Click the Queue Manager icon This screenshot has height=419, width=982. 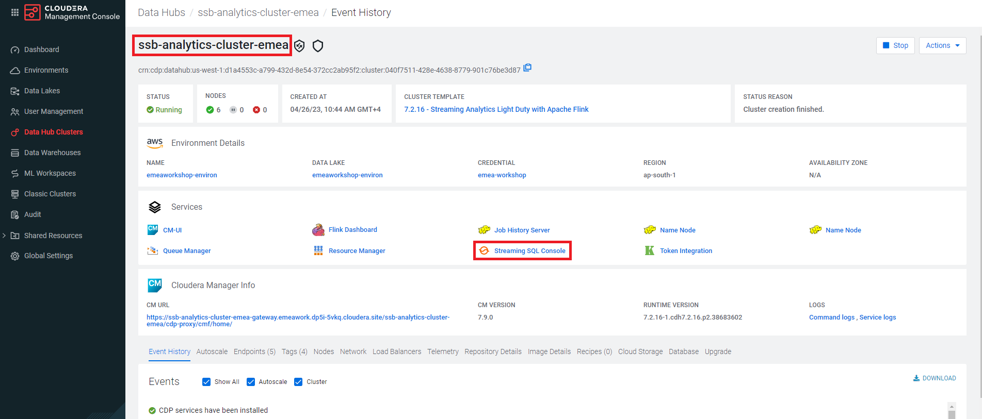coord(153,250)
